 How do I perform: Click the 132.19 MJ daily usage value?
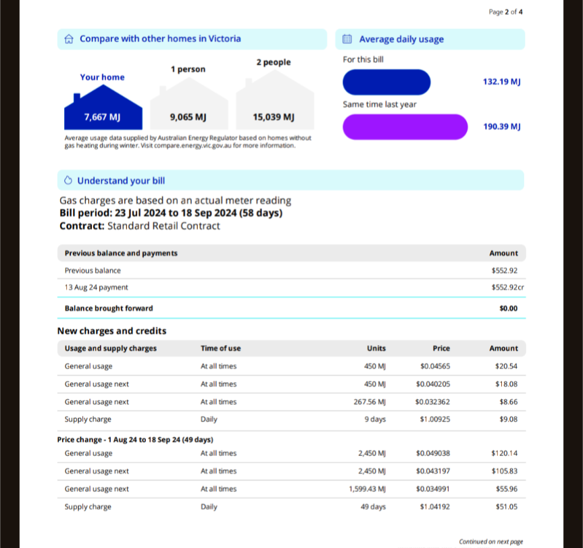tap(501, 82)
